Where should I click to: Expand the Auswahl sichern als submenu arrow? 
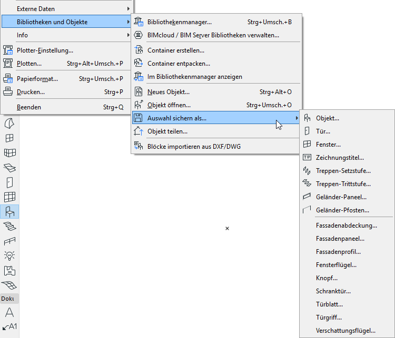[297, 118]
